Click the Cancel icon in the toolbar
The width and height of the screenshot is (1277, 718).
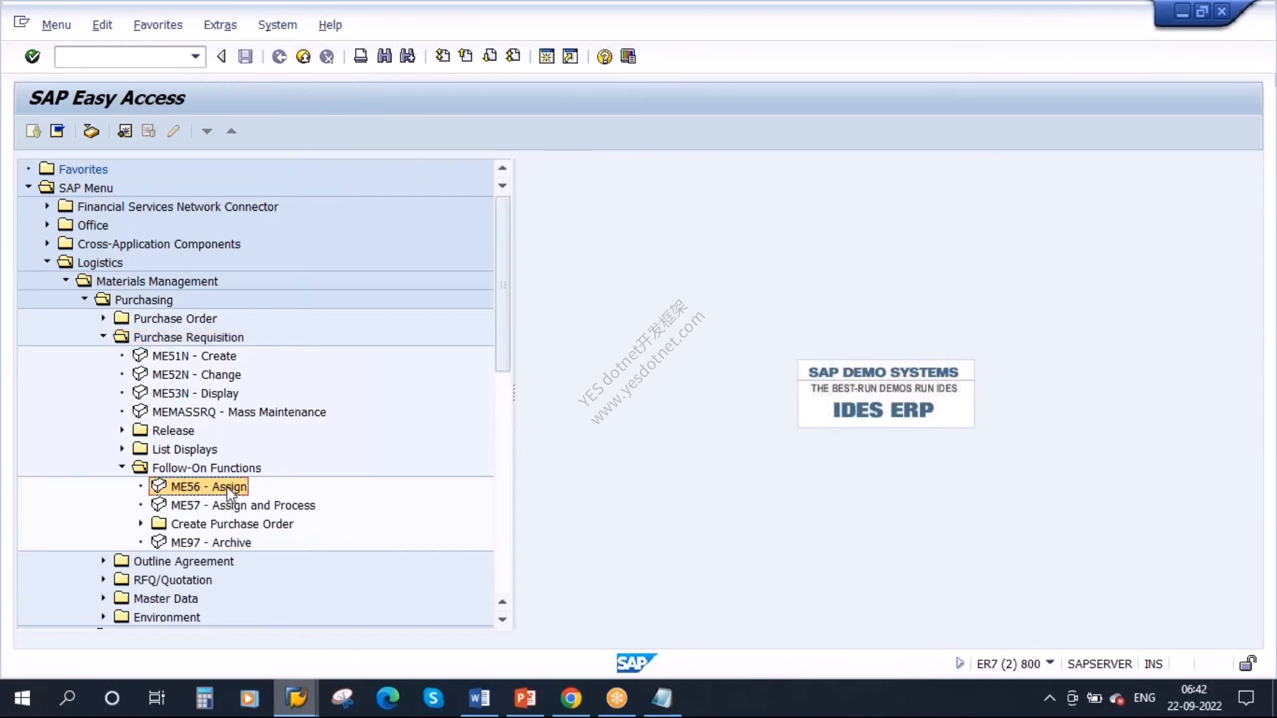[x=327, y=57]
